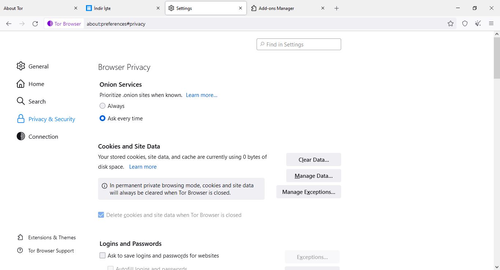Click the Manage Exceptions button

coord(309,192)
